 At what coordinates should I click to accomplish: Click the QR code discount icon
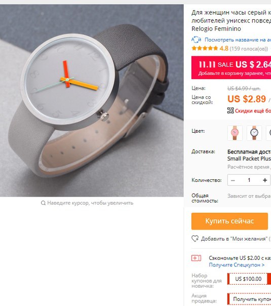click(230, 110)
